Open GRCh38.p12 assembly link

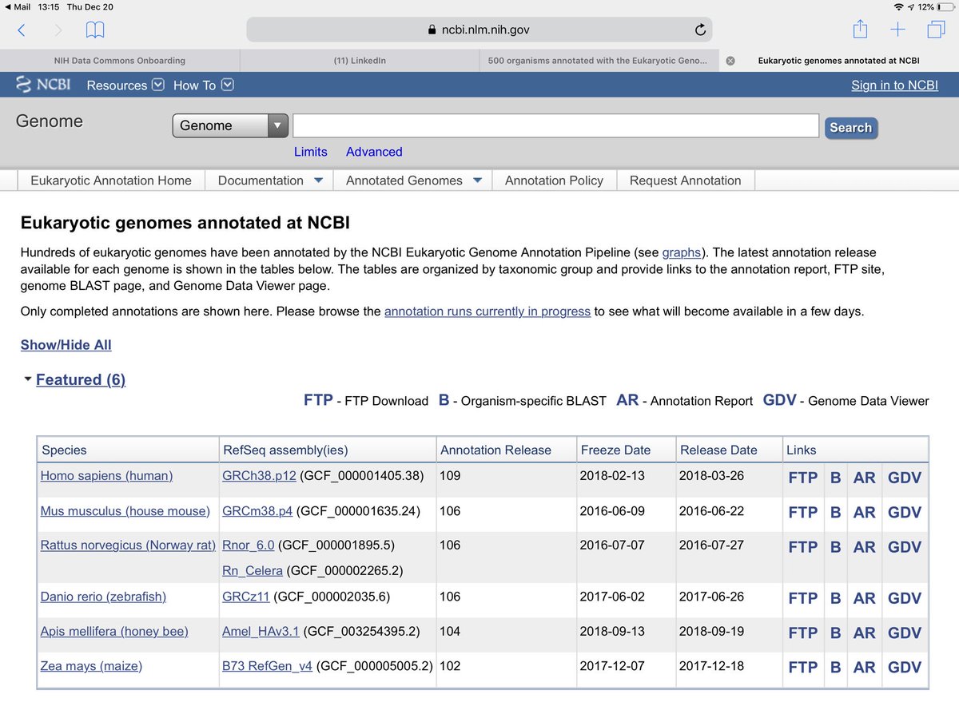(x=259, y=476)
